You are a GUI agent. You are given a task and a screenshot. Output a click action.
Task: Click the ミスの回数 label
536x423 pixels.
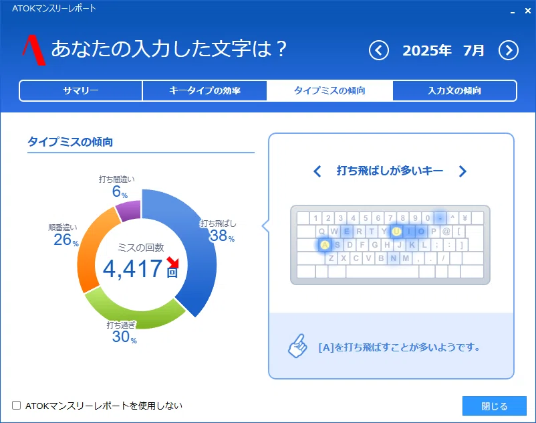(141, 248)
